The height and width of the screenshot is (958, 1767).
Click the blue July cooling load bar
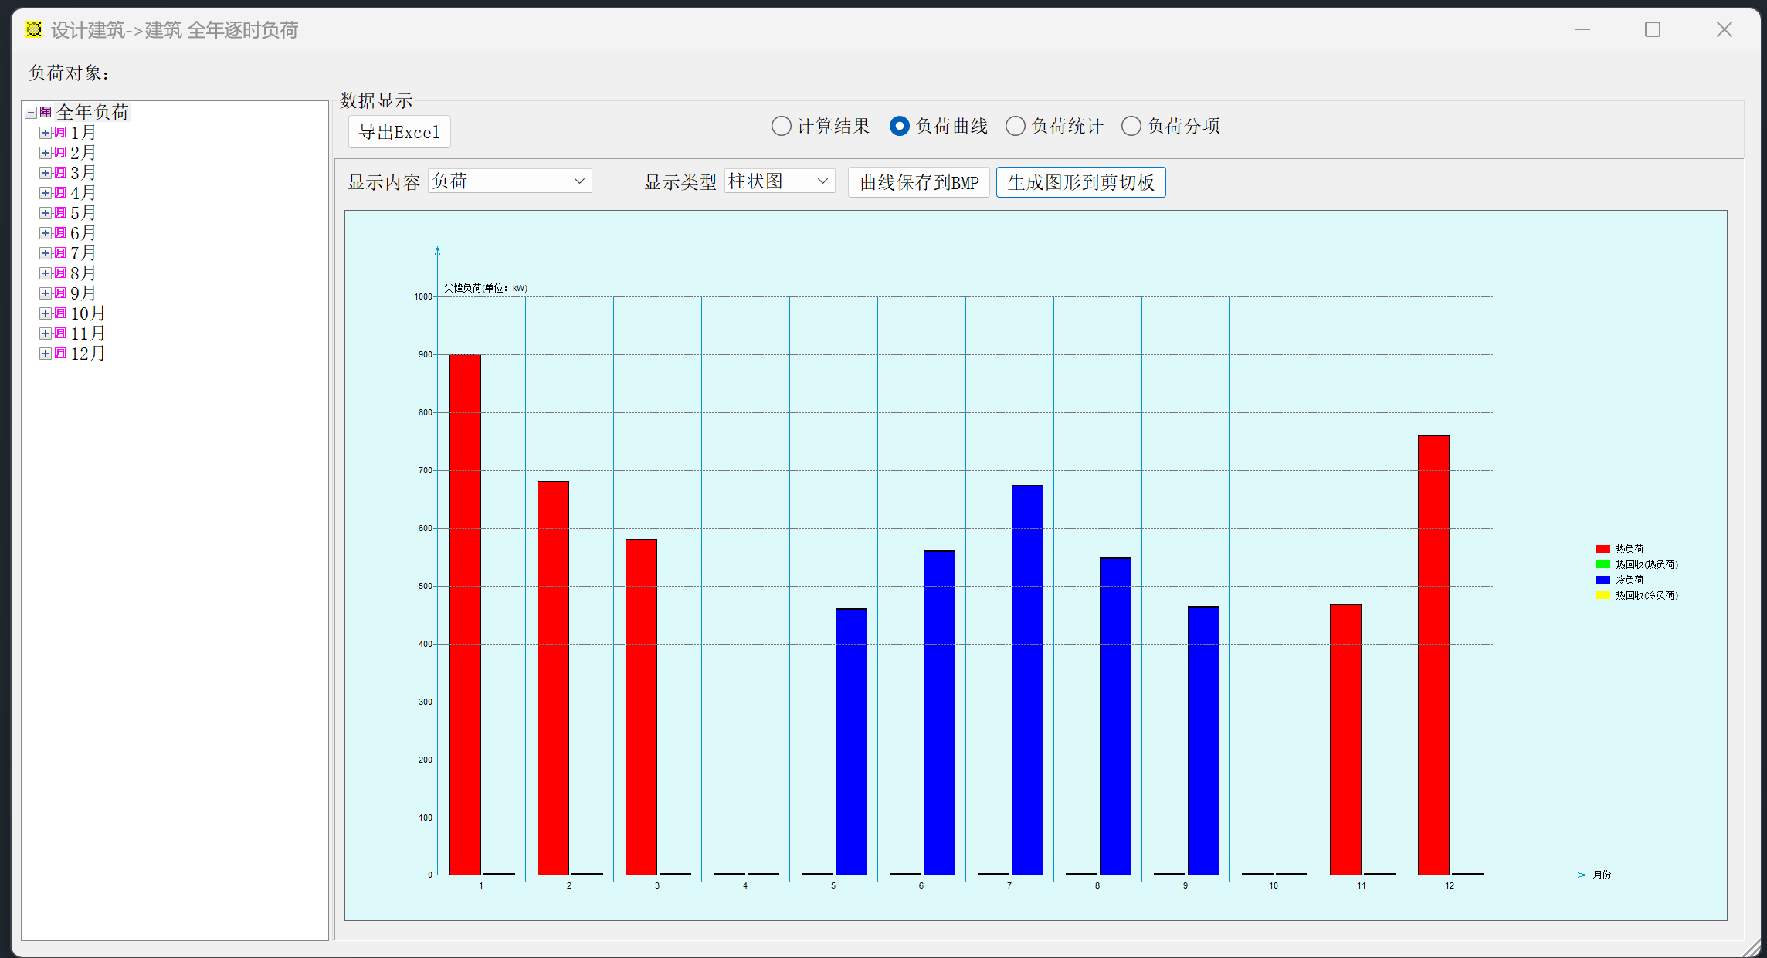pyautogui.click(x=1027, y=679)
